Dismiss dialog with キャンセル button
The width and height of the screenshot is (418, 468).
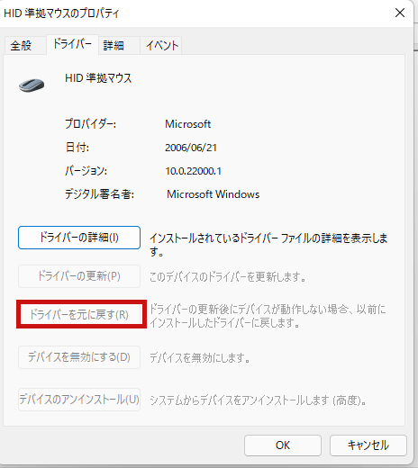point(368,445)
